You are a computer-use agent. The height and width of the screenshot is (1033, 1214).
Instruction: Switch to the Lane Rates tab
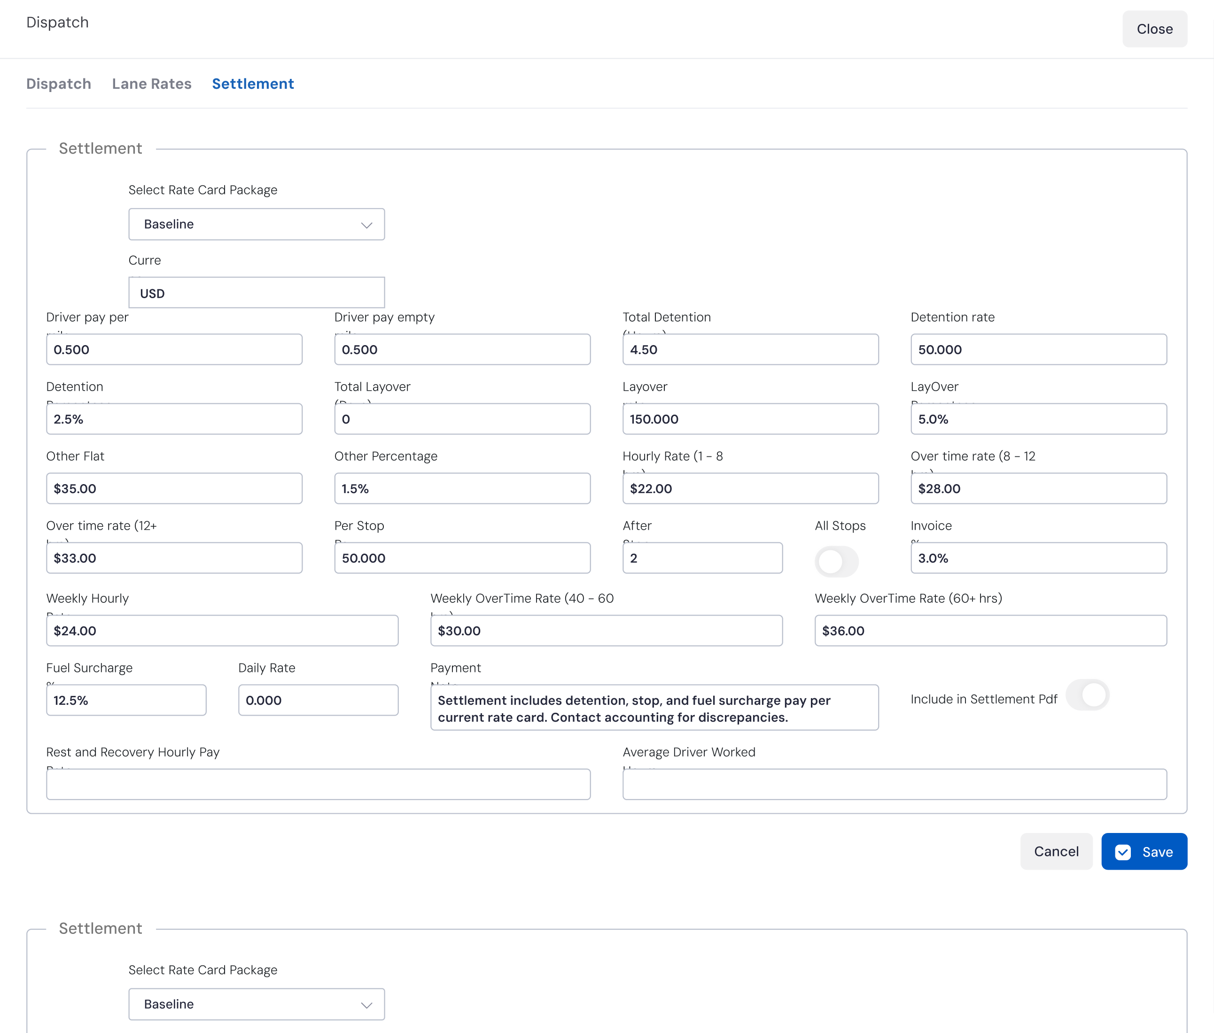(x=152, y=84)
